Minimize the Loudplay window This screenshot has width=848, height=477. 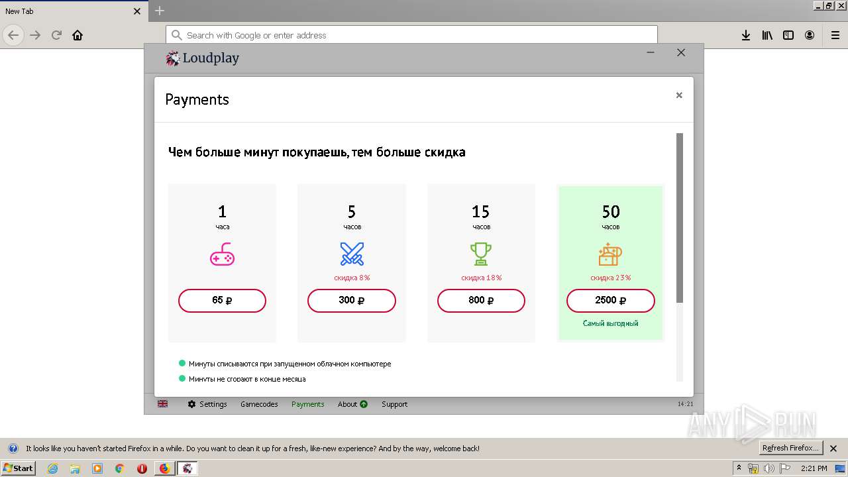click(651, 52)
